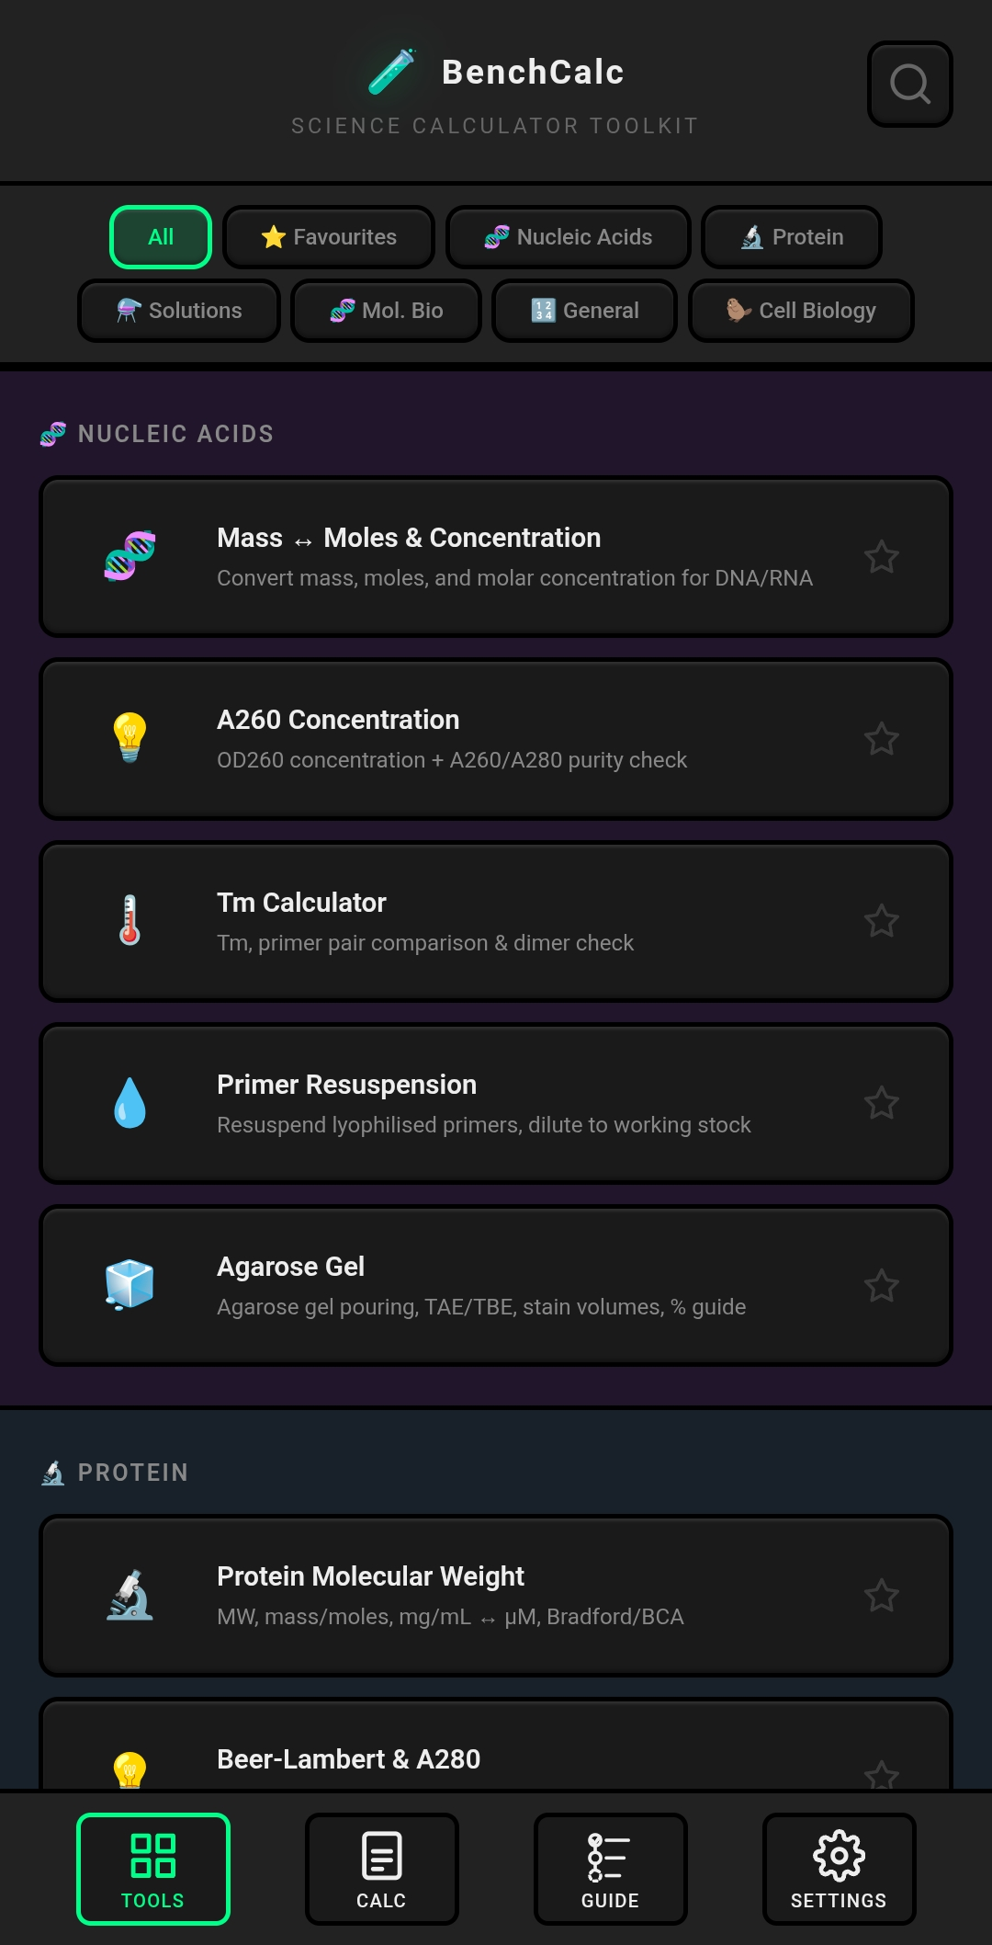
Task: Filter tools by Nucleic Acids category
Action: pos(568,237)
